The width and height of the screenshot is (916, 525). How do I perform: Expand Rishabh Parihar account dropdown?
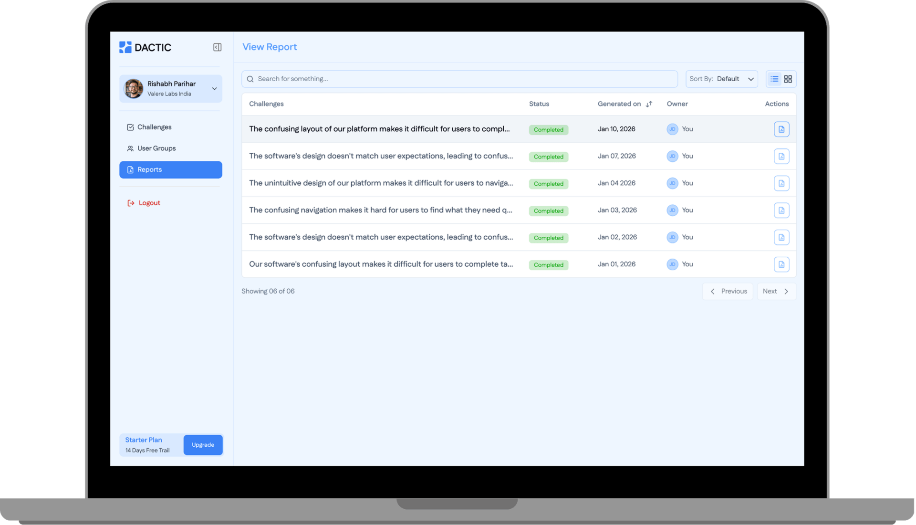[214, 89]
